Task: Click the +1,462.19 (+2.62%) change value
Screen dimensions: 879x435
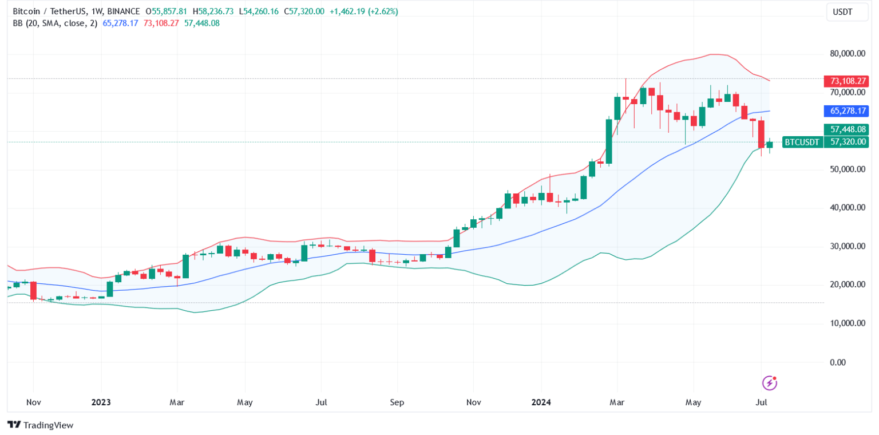Action: [364, 11]
